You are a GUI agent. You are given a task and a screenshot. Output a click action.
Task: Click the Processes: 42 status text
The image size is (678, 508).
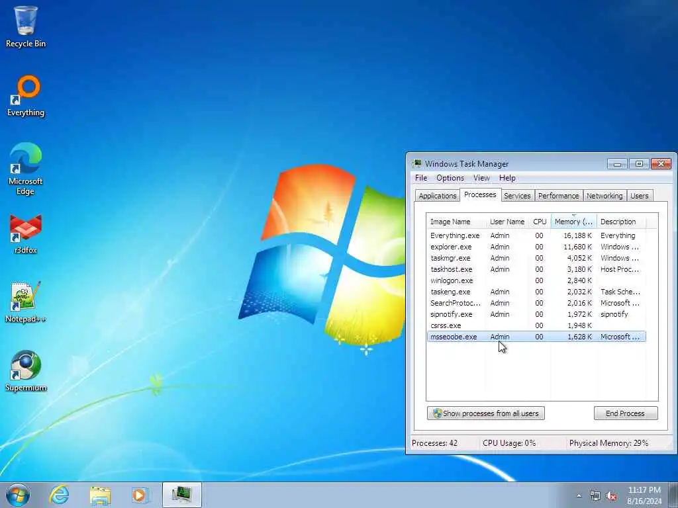tap(434, 443)
